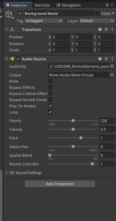Click AudioClip object picker circle

pos(112,66)
